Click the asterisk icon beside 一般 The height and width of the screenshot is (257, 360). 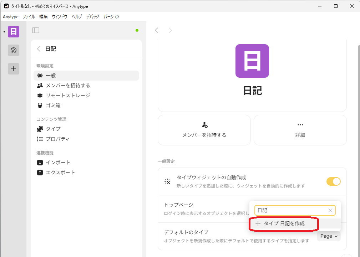point(40,76)
